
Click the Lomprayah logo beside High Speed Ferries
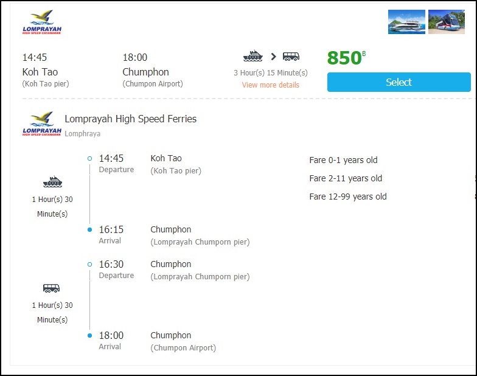(x=42, y=124)
